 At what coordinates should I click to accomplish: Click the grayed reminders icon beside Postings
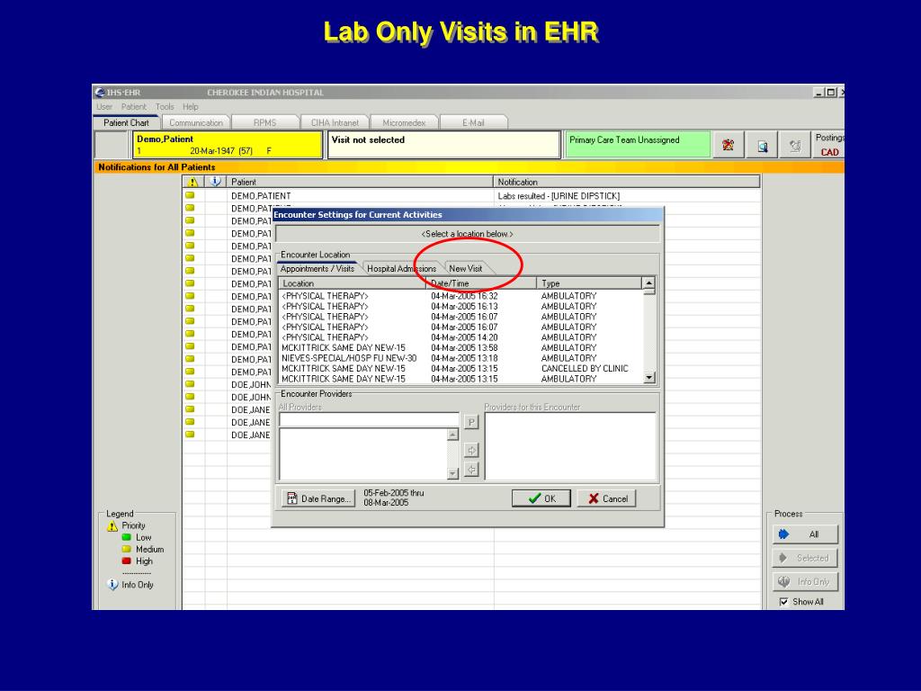tap(795, 145)
